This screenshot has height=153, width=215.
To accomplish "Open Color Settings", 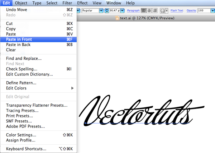I will [x=38, y=135].
